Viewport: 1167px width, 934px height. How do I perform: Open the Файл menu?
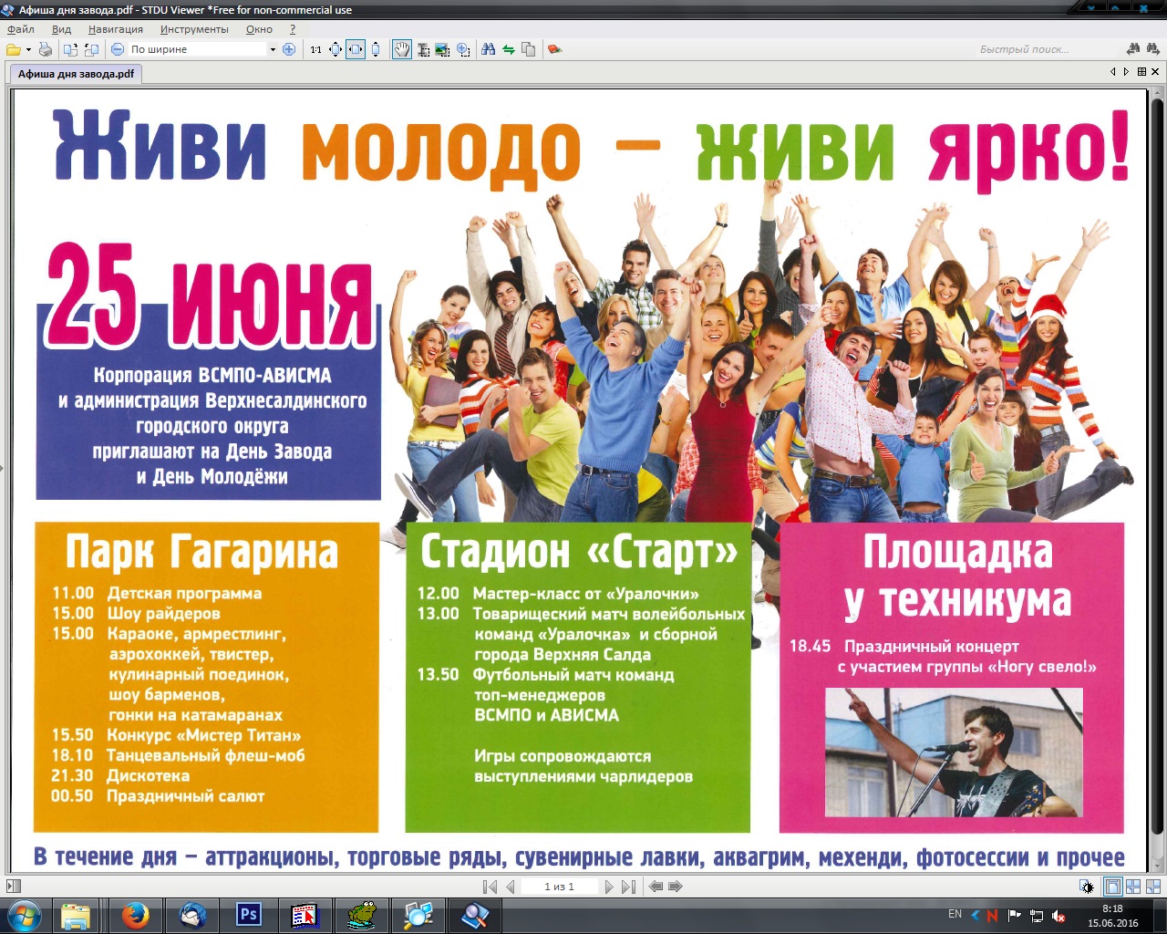20,29
